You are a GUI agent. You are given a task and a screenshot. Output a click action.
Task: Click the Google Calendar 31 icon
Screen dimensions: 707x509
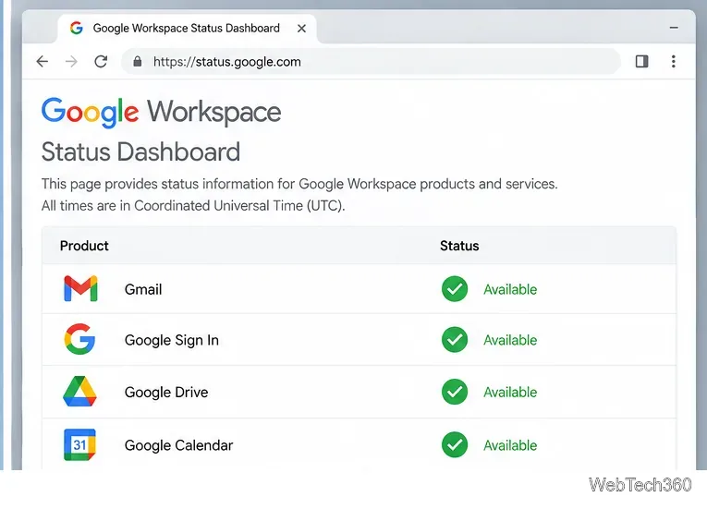click(79, 444)
